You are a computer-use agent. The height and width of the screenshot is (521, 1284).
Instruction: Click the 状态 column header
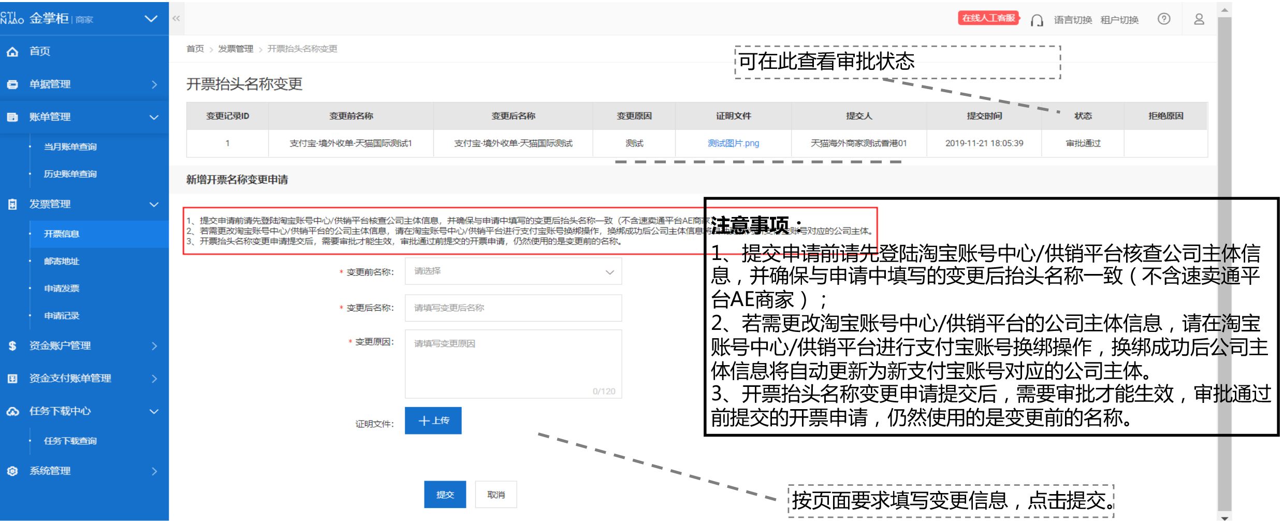tap(1083, 116)
